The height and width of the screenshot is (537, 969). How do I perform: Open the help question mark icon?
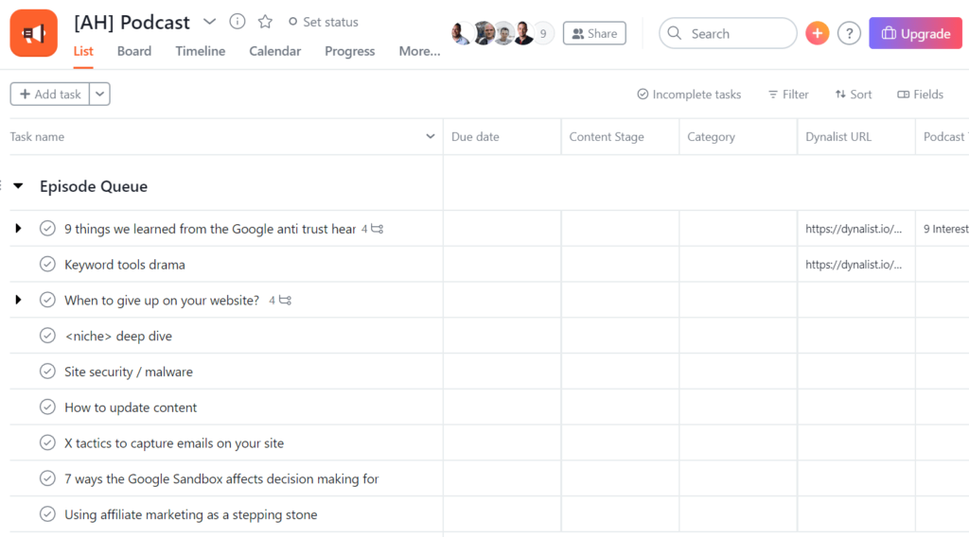coord(849,33)
